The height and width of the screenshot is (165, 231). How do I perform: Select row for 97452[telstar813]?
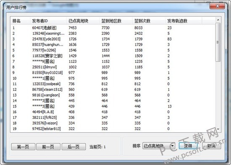[113, 128]
